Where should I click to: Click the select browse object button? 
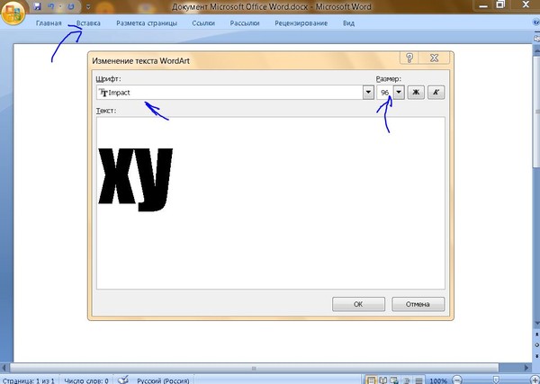(537, 344)
